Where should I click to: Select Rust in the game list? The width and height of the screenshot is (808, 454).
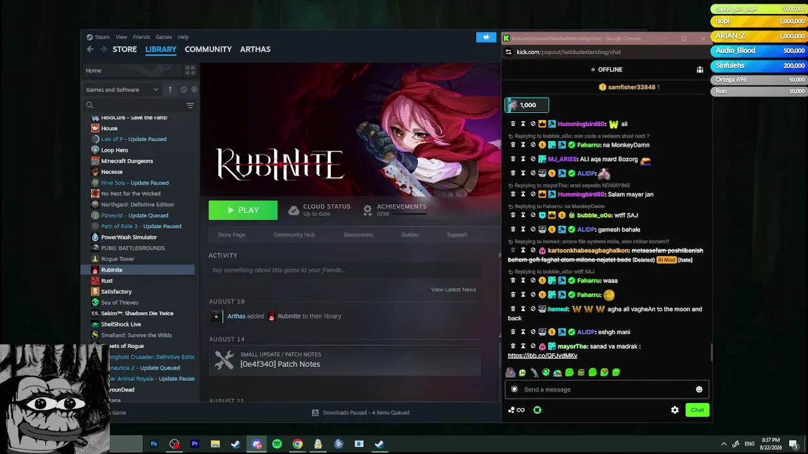[107, 281]
